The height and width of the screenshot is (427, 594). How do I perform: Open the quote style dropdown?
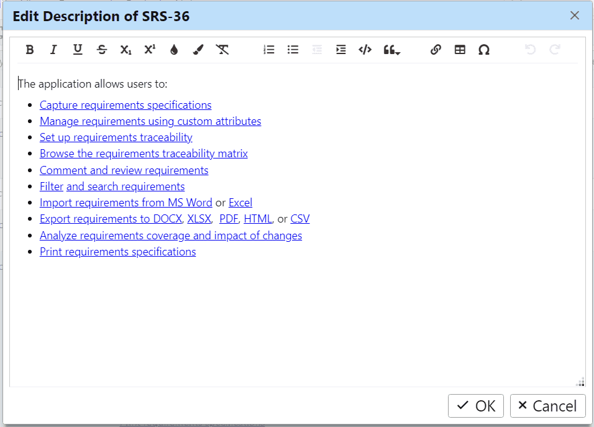[x=391, y=50]
